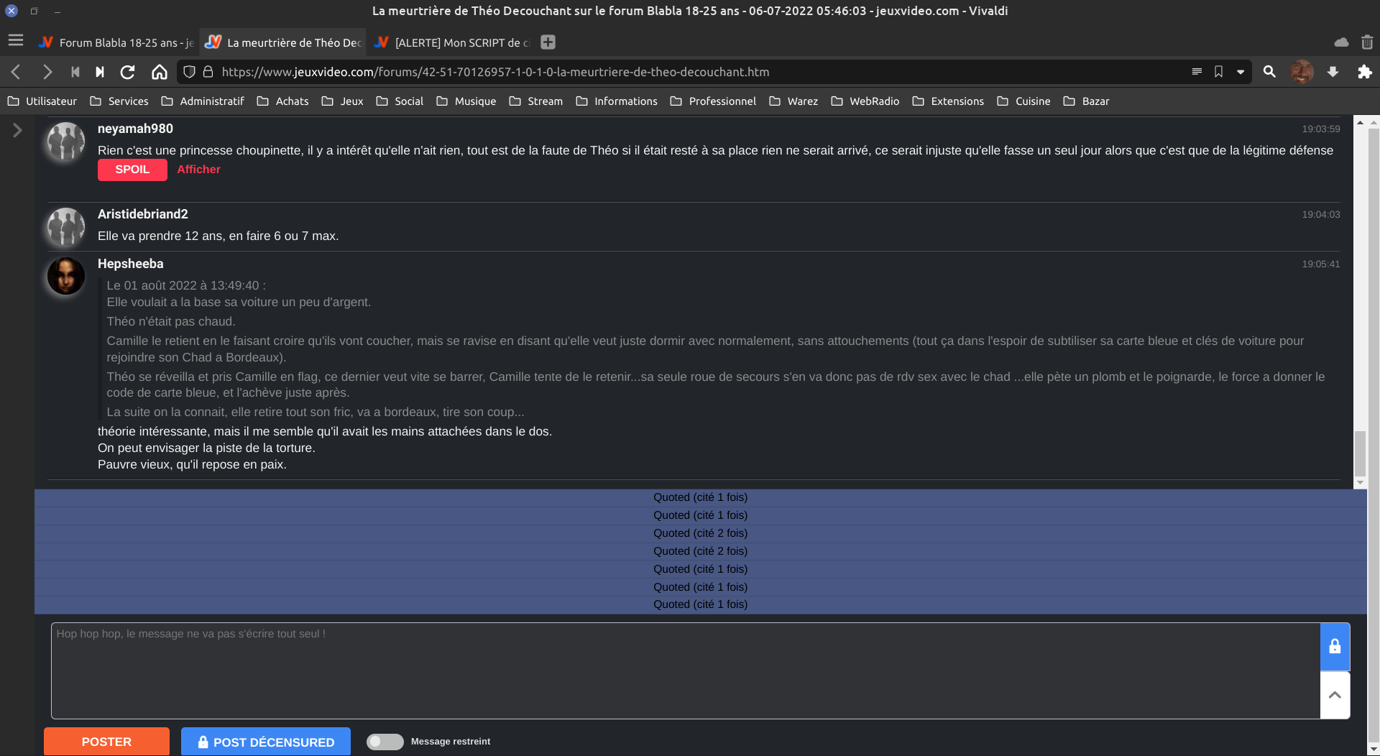The image size is (1380, 756).
Task: Click inside the message text area
Action: tap(686, 670)
